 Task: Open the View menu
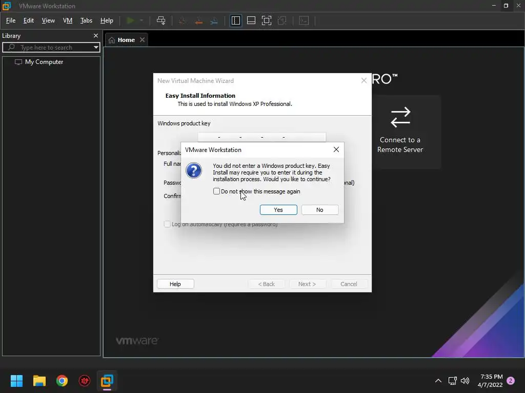[x=48, y=20]
